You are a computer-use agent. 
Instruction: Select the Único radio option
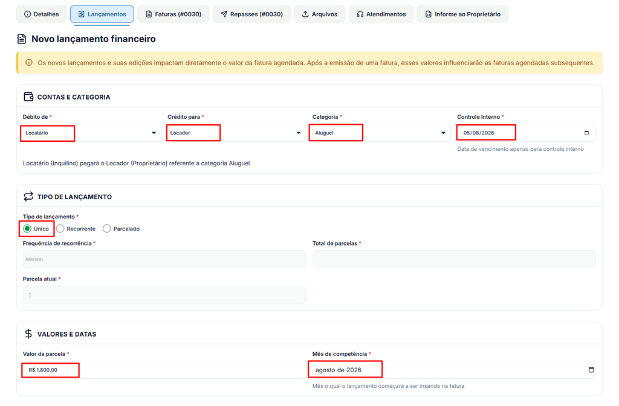click(27, 229)
